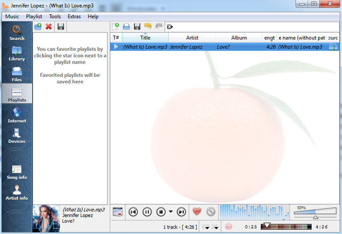Open the Internet sidebar tab

coord(17,115)
